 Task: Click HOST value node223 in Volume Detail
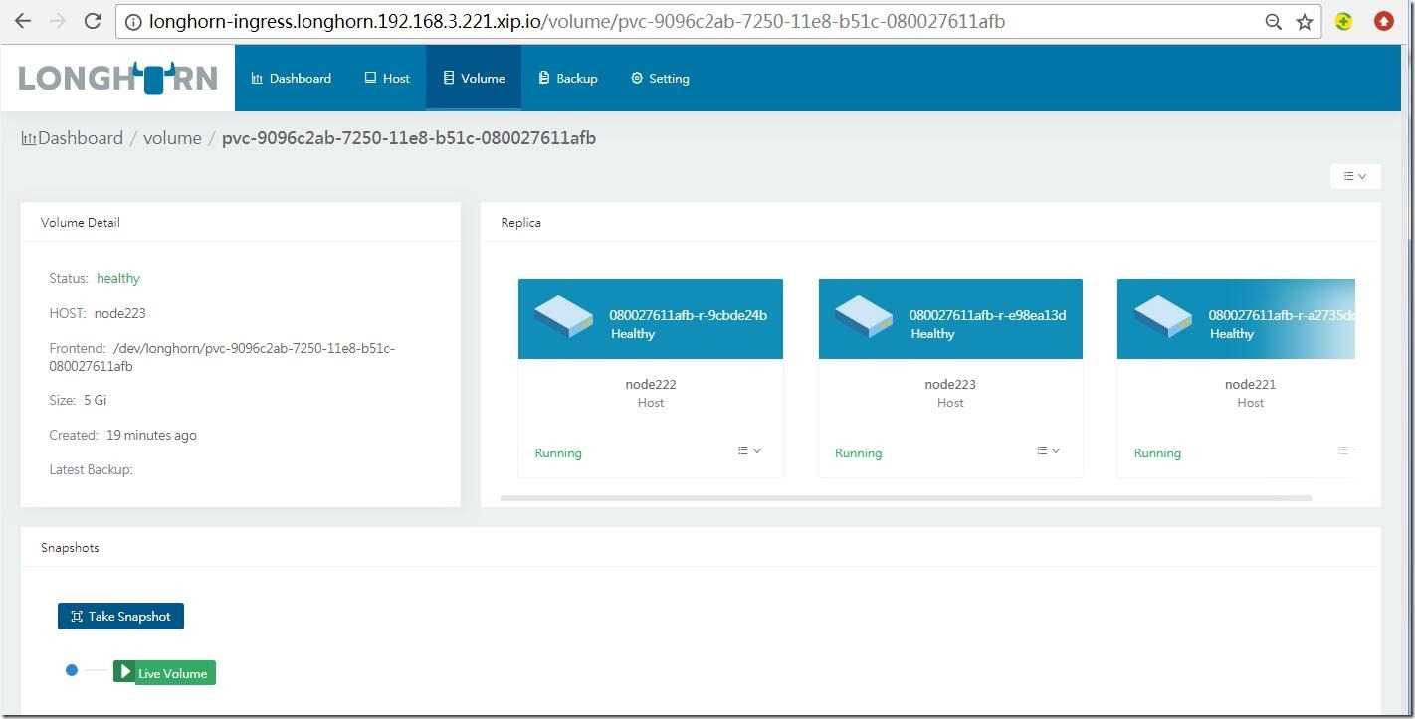[120, 313]
